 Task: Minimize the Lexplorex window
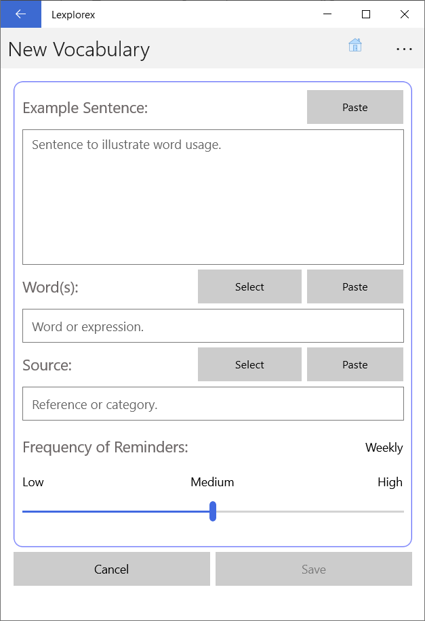327,14
